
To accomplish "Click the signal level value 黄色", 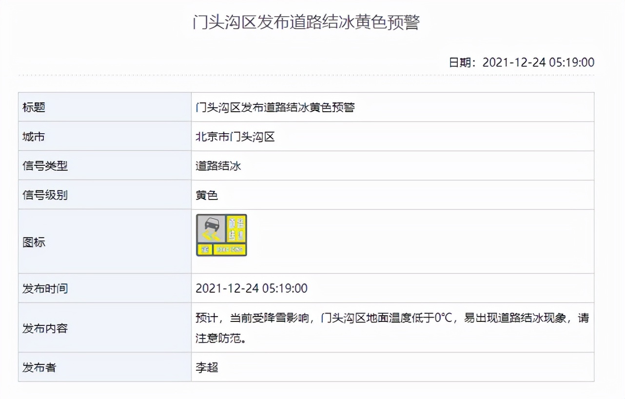I will 207,195.
